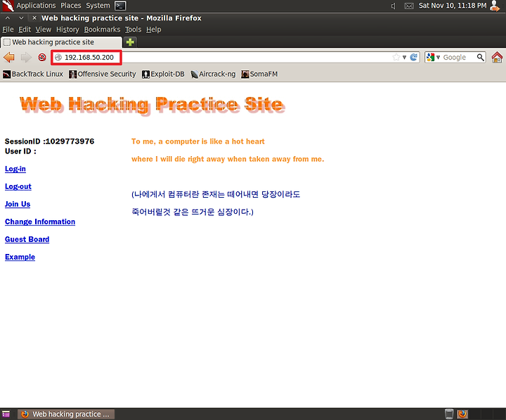506x420 pixels.
Task: Open the Aircrack-ng bookmark
Action: 213,75
